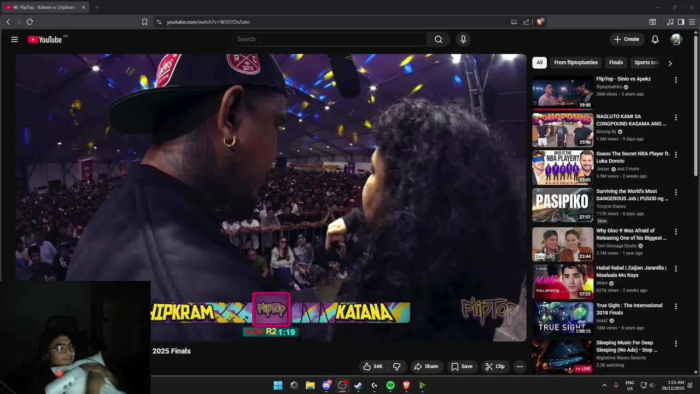Switch to the FlipTop Katana vs Lhipkram tab
700x394 pixels.
point(45,7)
